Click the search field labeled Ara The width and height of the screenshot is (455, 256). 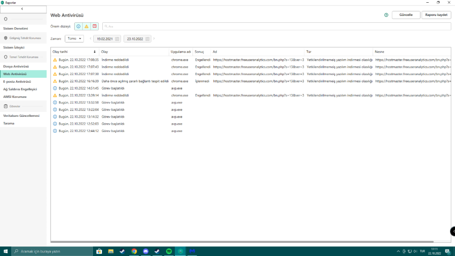pos(277,26)
